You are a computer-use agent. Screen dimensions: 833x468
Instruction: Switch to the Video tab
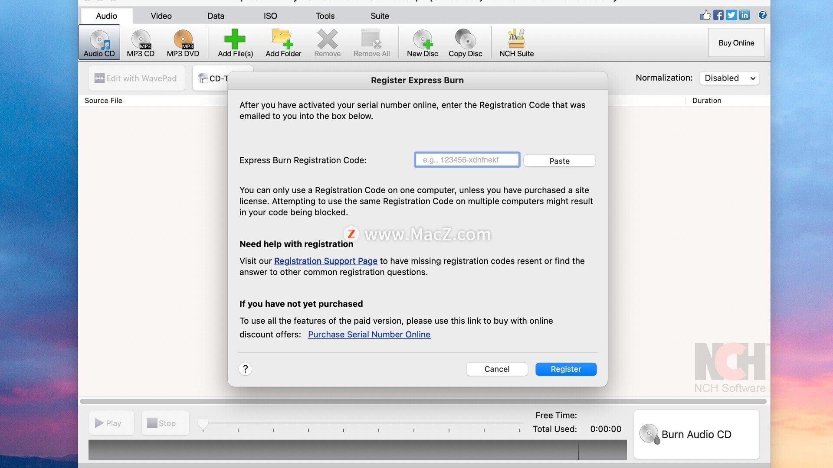(x=161, y=16)
